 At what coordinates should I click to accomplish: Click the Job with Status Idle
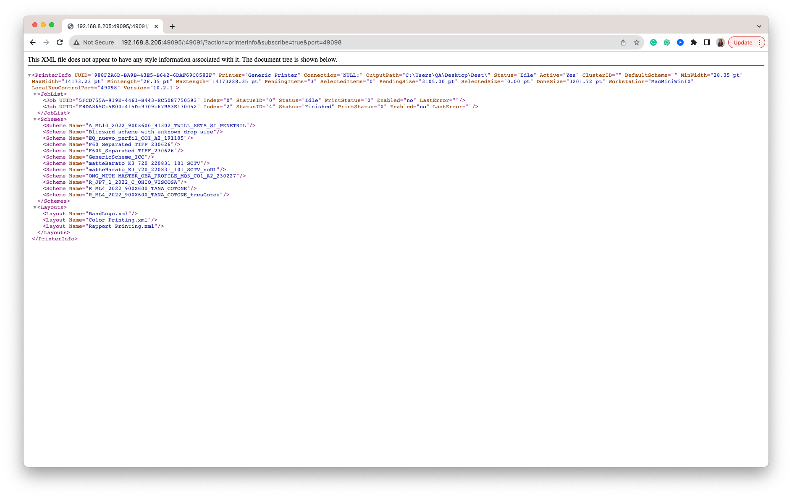pos(254,100)
